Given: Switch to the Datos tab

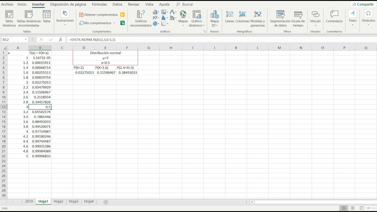Looking at the screenshot, I should 117,4.
